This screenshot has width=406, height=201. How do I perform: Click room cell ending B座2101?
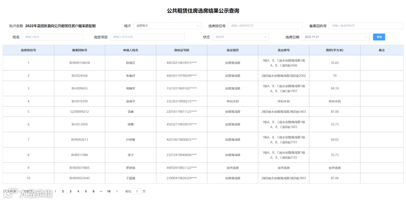coord(283,140)
